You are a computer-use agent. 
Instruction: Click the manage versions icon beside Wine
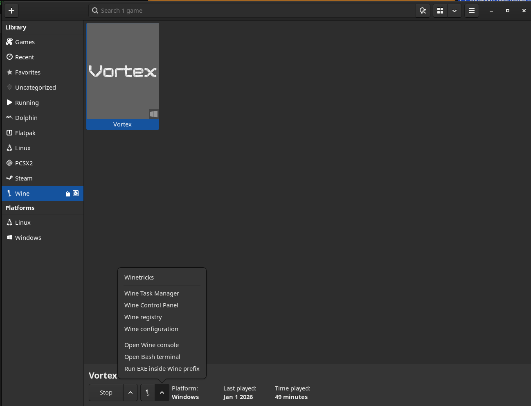click(68, 194)
